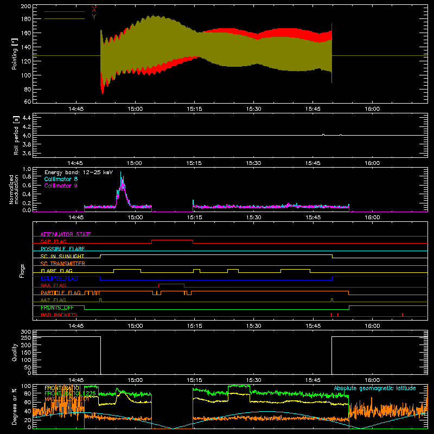Click the 4.4 tick on Roll period axis

27,118
